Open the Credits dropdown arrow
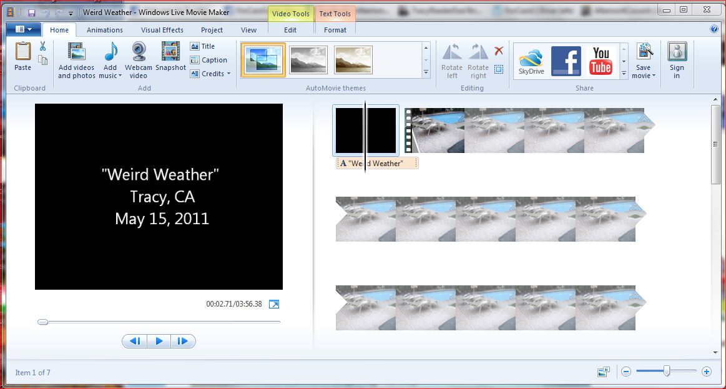This screenshot has width=726, height=389. (x=228, y=74)
